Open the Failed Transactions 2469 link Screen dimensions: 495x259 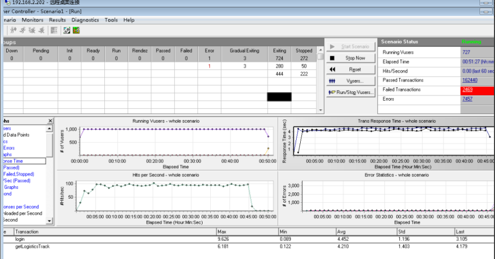467,89
